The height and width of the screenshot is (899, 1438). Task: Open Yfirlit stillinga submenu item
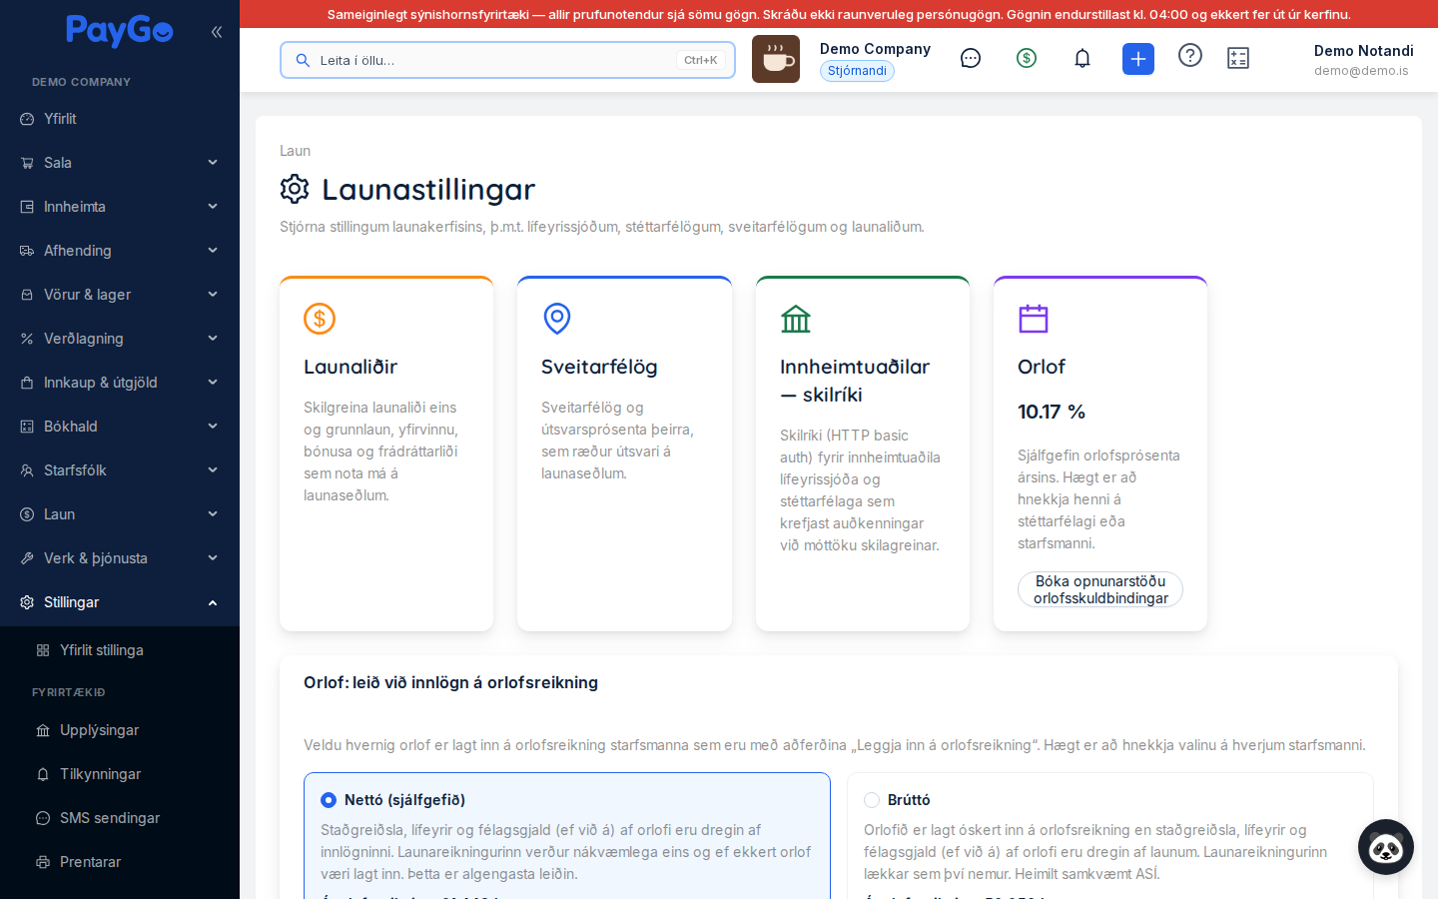(x=120, y=650)
